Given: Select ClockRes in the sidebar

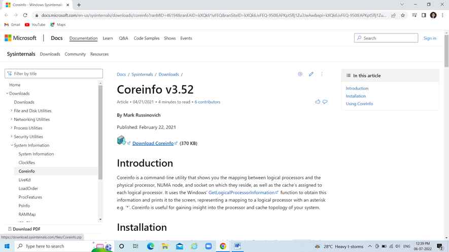Looking at the screenshot, I should click(x=26, y=162).
